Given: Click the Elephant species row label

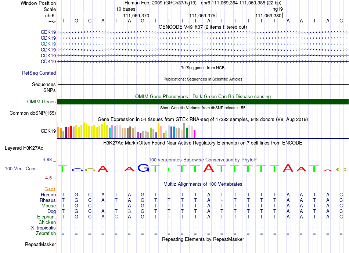Looking at the screenshot, I should coord(47,217).
